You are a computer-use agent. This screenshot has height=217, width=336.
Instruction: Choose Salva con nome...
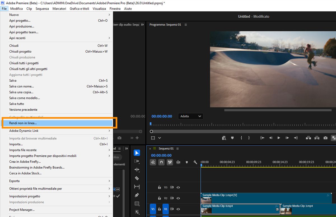pos(56,87)
